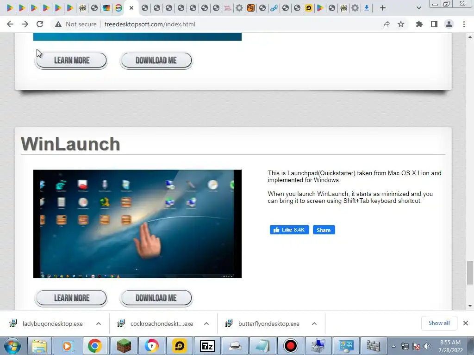
Task: Go back to the previous page
Action: coord(10,24)
